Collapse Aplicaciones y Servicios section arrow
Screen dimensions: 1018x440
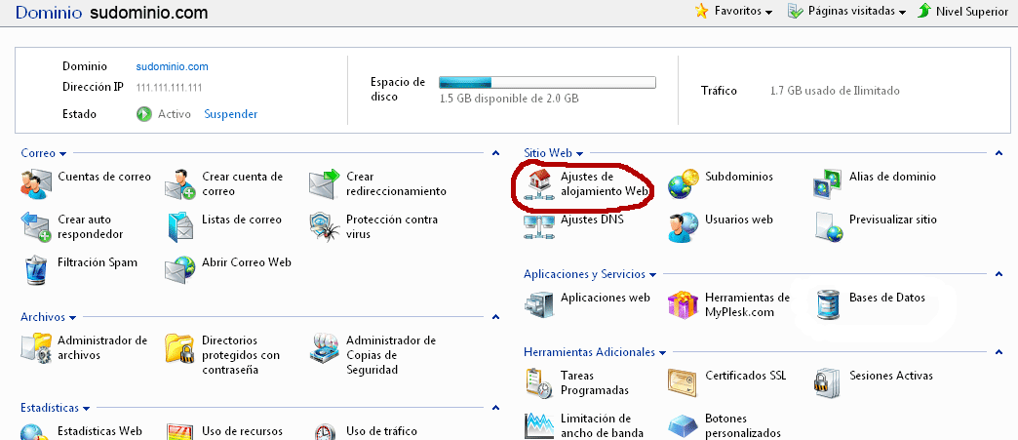(x=998, y=274)
